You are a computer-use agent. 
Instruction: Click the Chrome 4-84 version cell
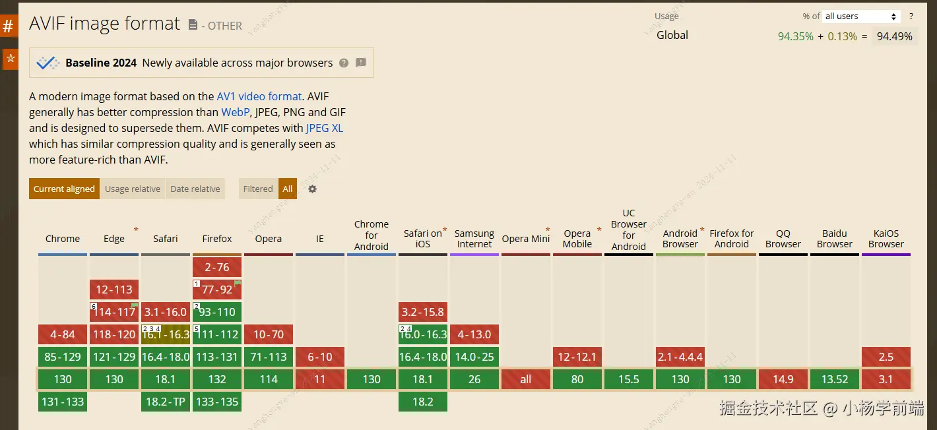pos(63,334)
